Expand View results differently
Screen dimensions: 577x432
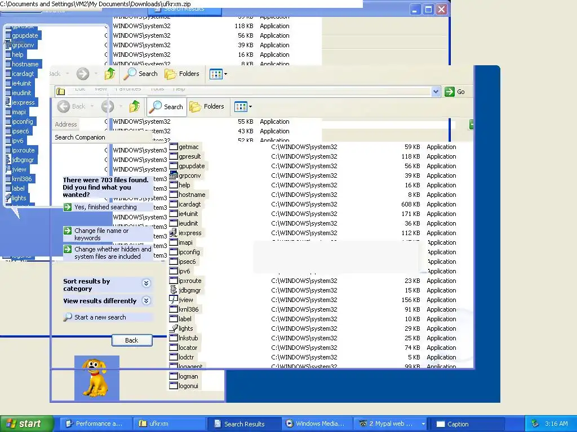(146, 301)
